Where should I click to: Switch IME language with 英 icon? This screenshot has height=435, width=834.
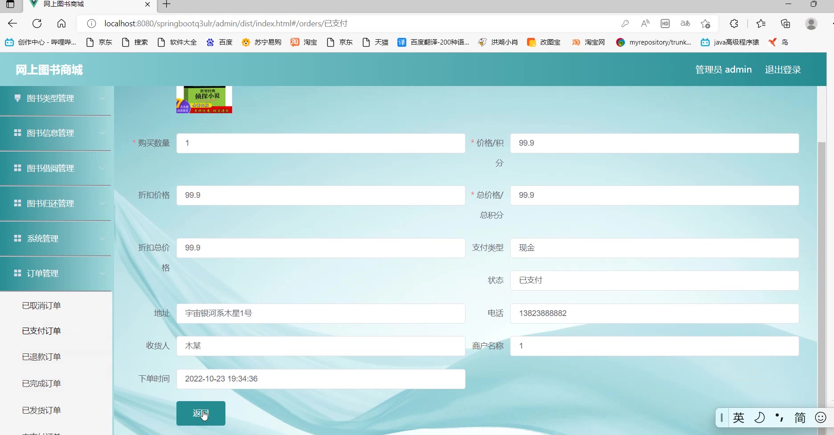(739, 418)
